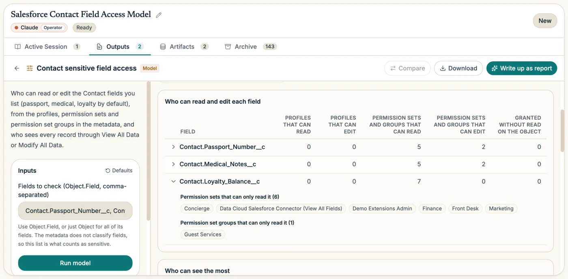This screenshot has width=568, height=279.
Task: Click the Who can see the most heading
Action: coord(197,270)
